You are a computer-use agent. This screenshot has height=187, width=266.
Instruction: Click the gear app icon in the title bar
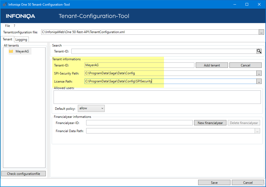(5, 4)
